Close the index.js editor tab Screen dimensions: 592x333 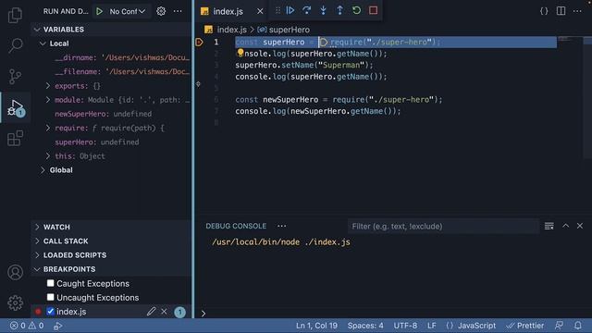point(260,11)
